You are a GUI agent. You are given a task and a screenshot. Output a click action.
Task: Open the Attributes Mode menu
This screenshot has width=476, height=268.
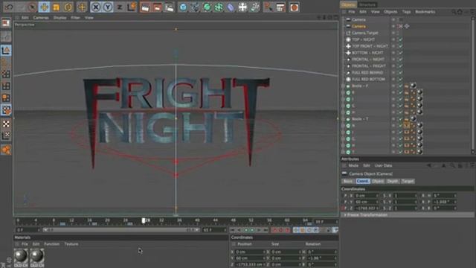coord(353,165)
